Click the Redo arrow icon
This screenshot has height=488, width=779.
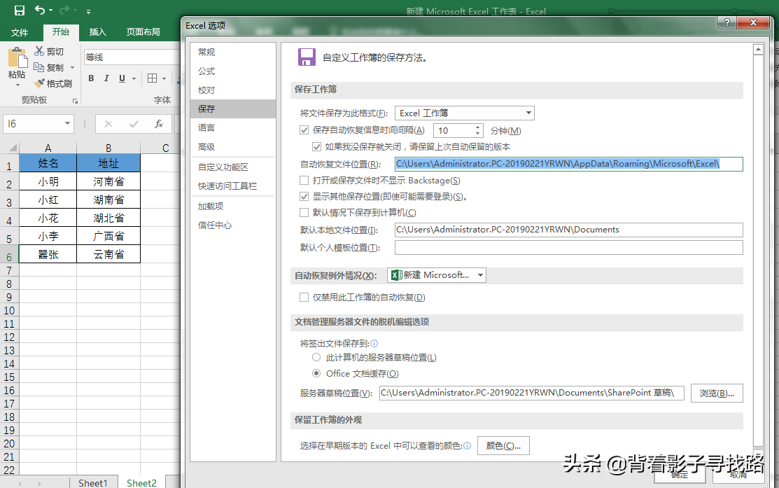(x=64, y=10)
